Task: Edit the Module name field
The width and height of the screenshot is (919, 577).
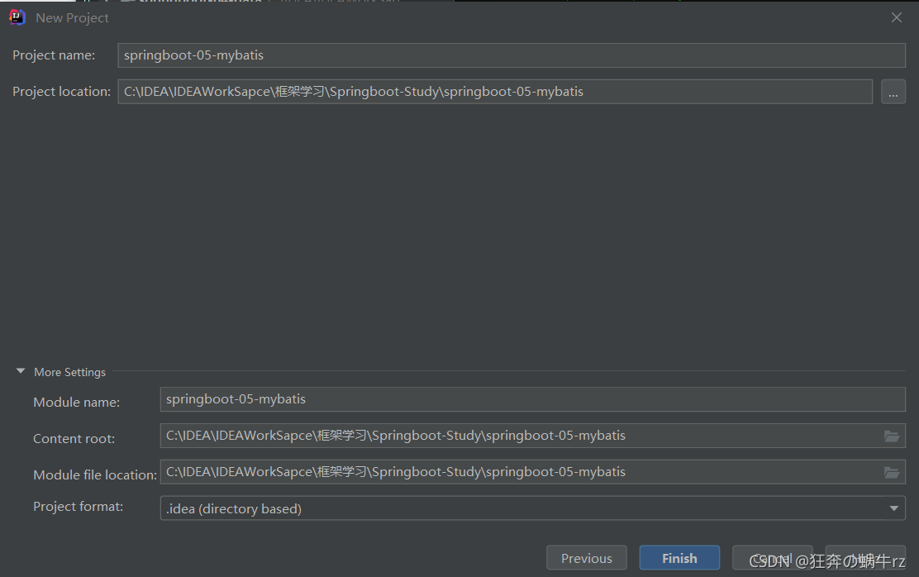Action: (x=532, y=399)
